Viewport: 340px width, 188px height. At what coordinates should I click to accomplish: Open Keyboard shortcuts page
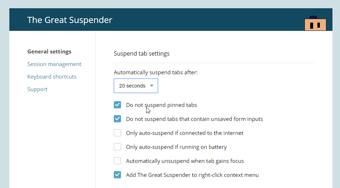[x=52, y=77]
